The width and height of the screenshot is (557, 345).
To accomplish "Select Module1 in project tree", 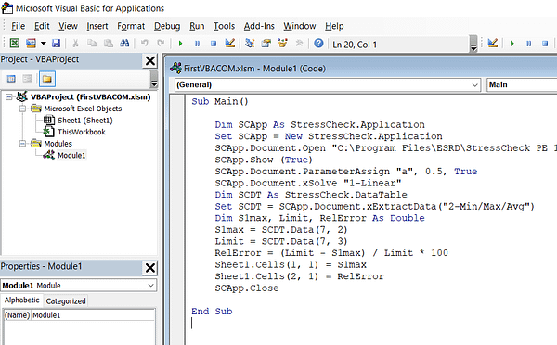I will click(71, 155).
